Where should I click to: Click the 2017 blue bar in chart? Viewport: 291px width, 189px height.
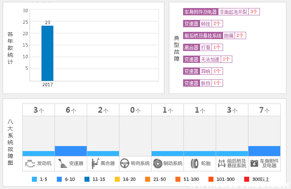coord(47,53)
